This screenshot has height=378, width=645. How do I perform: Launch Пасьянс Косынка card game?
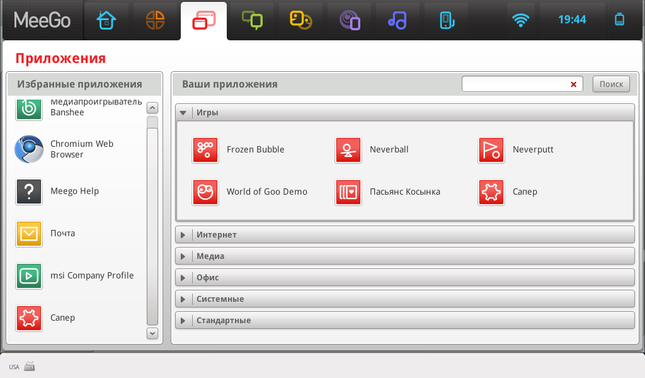pos(348,192)
